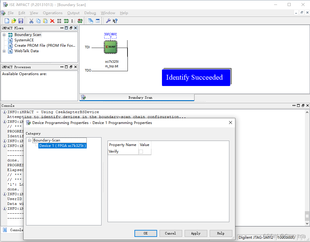The height and width of the screenshot is (242, 310).
Task: Click the Apply button
Action: [196, 233]
